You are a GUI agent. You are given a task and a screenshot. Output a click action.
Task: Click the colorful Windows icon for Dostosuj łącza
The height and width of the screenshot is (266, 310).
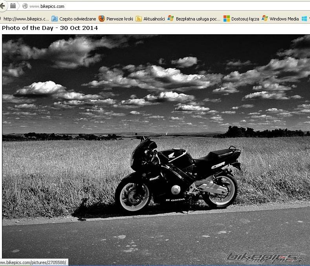[x=227, y=18]
